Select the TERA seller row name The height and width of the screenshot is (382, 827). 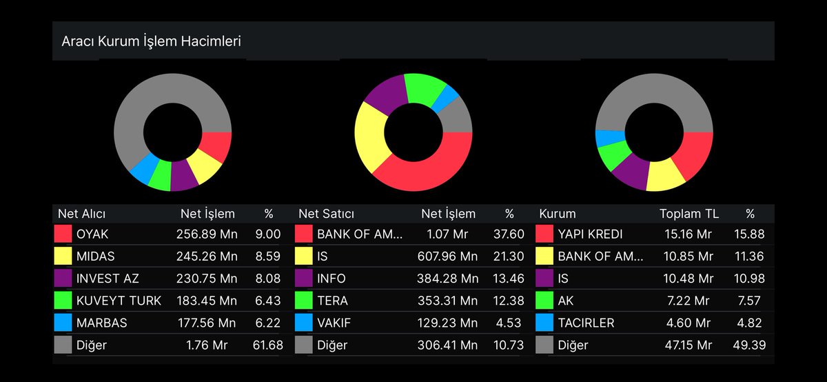tap(333, 301)
